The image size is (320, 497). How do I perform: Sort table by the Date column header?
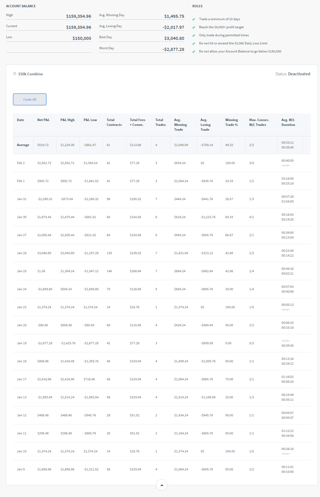coord(20,120)
